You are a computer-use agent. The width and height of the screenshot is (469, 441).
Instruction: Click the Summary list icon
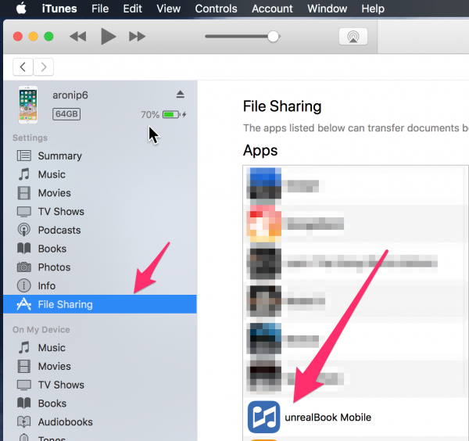click(x=24, y=156)
